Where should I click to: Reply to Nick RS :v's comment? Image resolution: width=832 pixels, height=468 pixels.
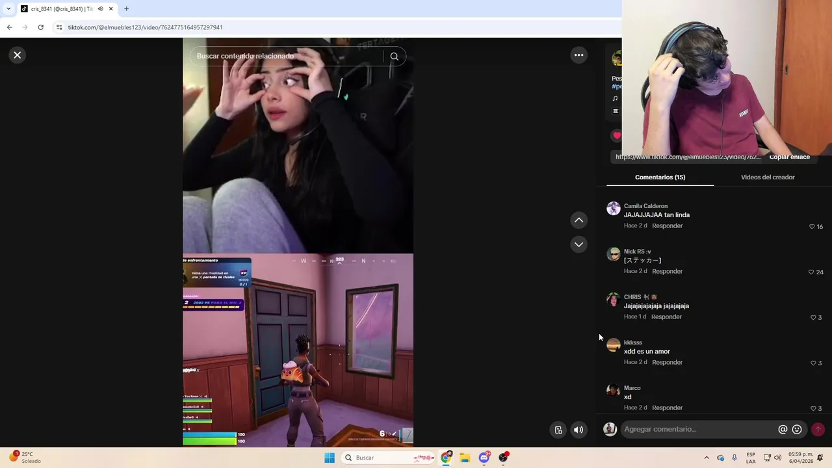[667, 272]
